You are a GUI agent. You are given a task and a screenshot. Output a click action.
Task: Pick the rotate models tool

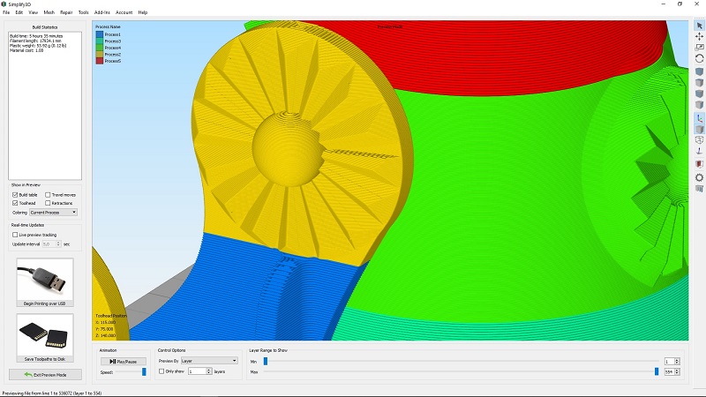click(699, 58)
